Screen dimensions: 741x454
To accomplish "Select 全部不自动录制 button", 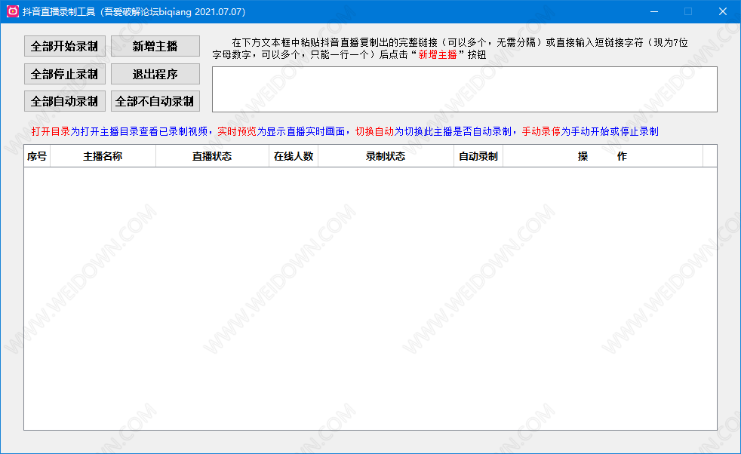I will click(x=155, y=101).
